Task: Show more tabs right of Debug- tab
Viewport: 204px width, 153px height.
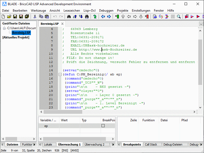Action: click(x=201, y=144)
